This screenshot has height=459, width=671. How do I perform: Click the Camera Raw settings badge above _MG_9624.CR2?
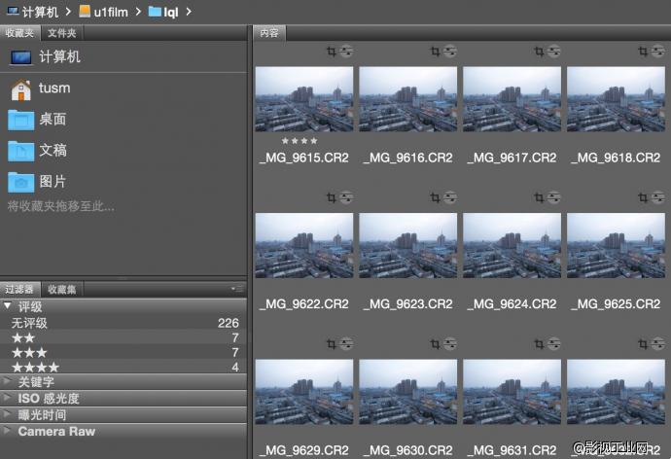tap(554, 197)
